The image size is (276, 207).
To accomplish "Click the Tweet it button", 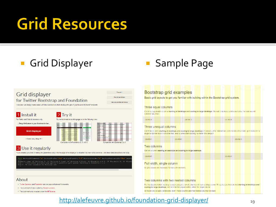I will click(119, 92).
